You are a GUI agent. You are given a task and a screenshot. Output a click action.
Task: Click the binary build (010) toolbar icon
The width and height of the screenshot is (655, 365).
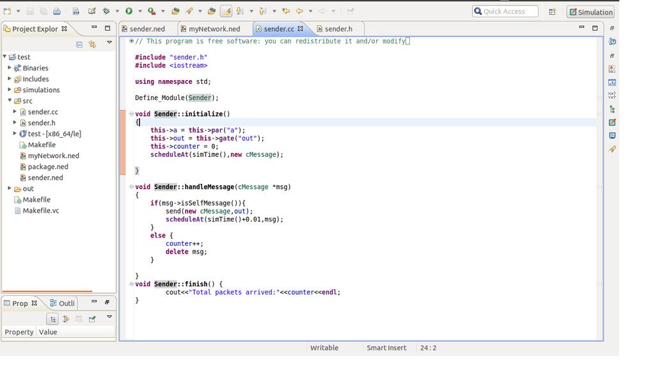[x=75, y=12]
